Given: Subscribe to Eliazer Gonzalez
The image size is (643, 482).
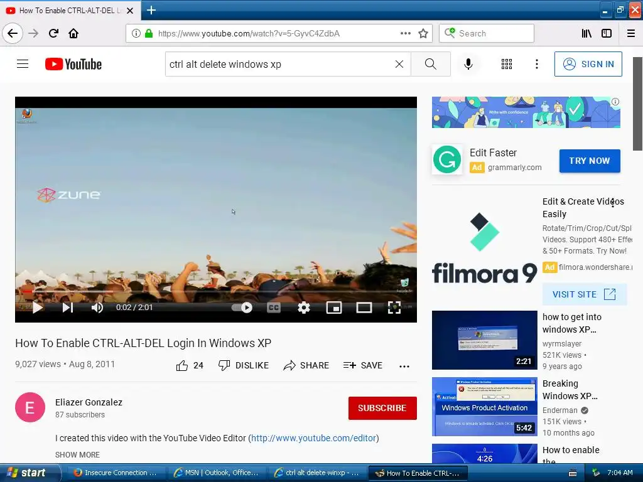Looking at the screenshot, I should [x=382, y=408].
